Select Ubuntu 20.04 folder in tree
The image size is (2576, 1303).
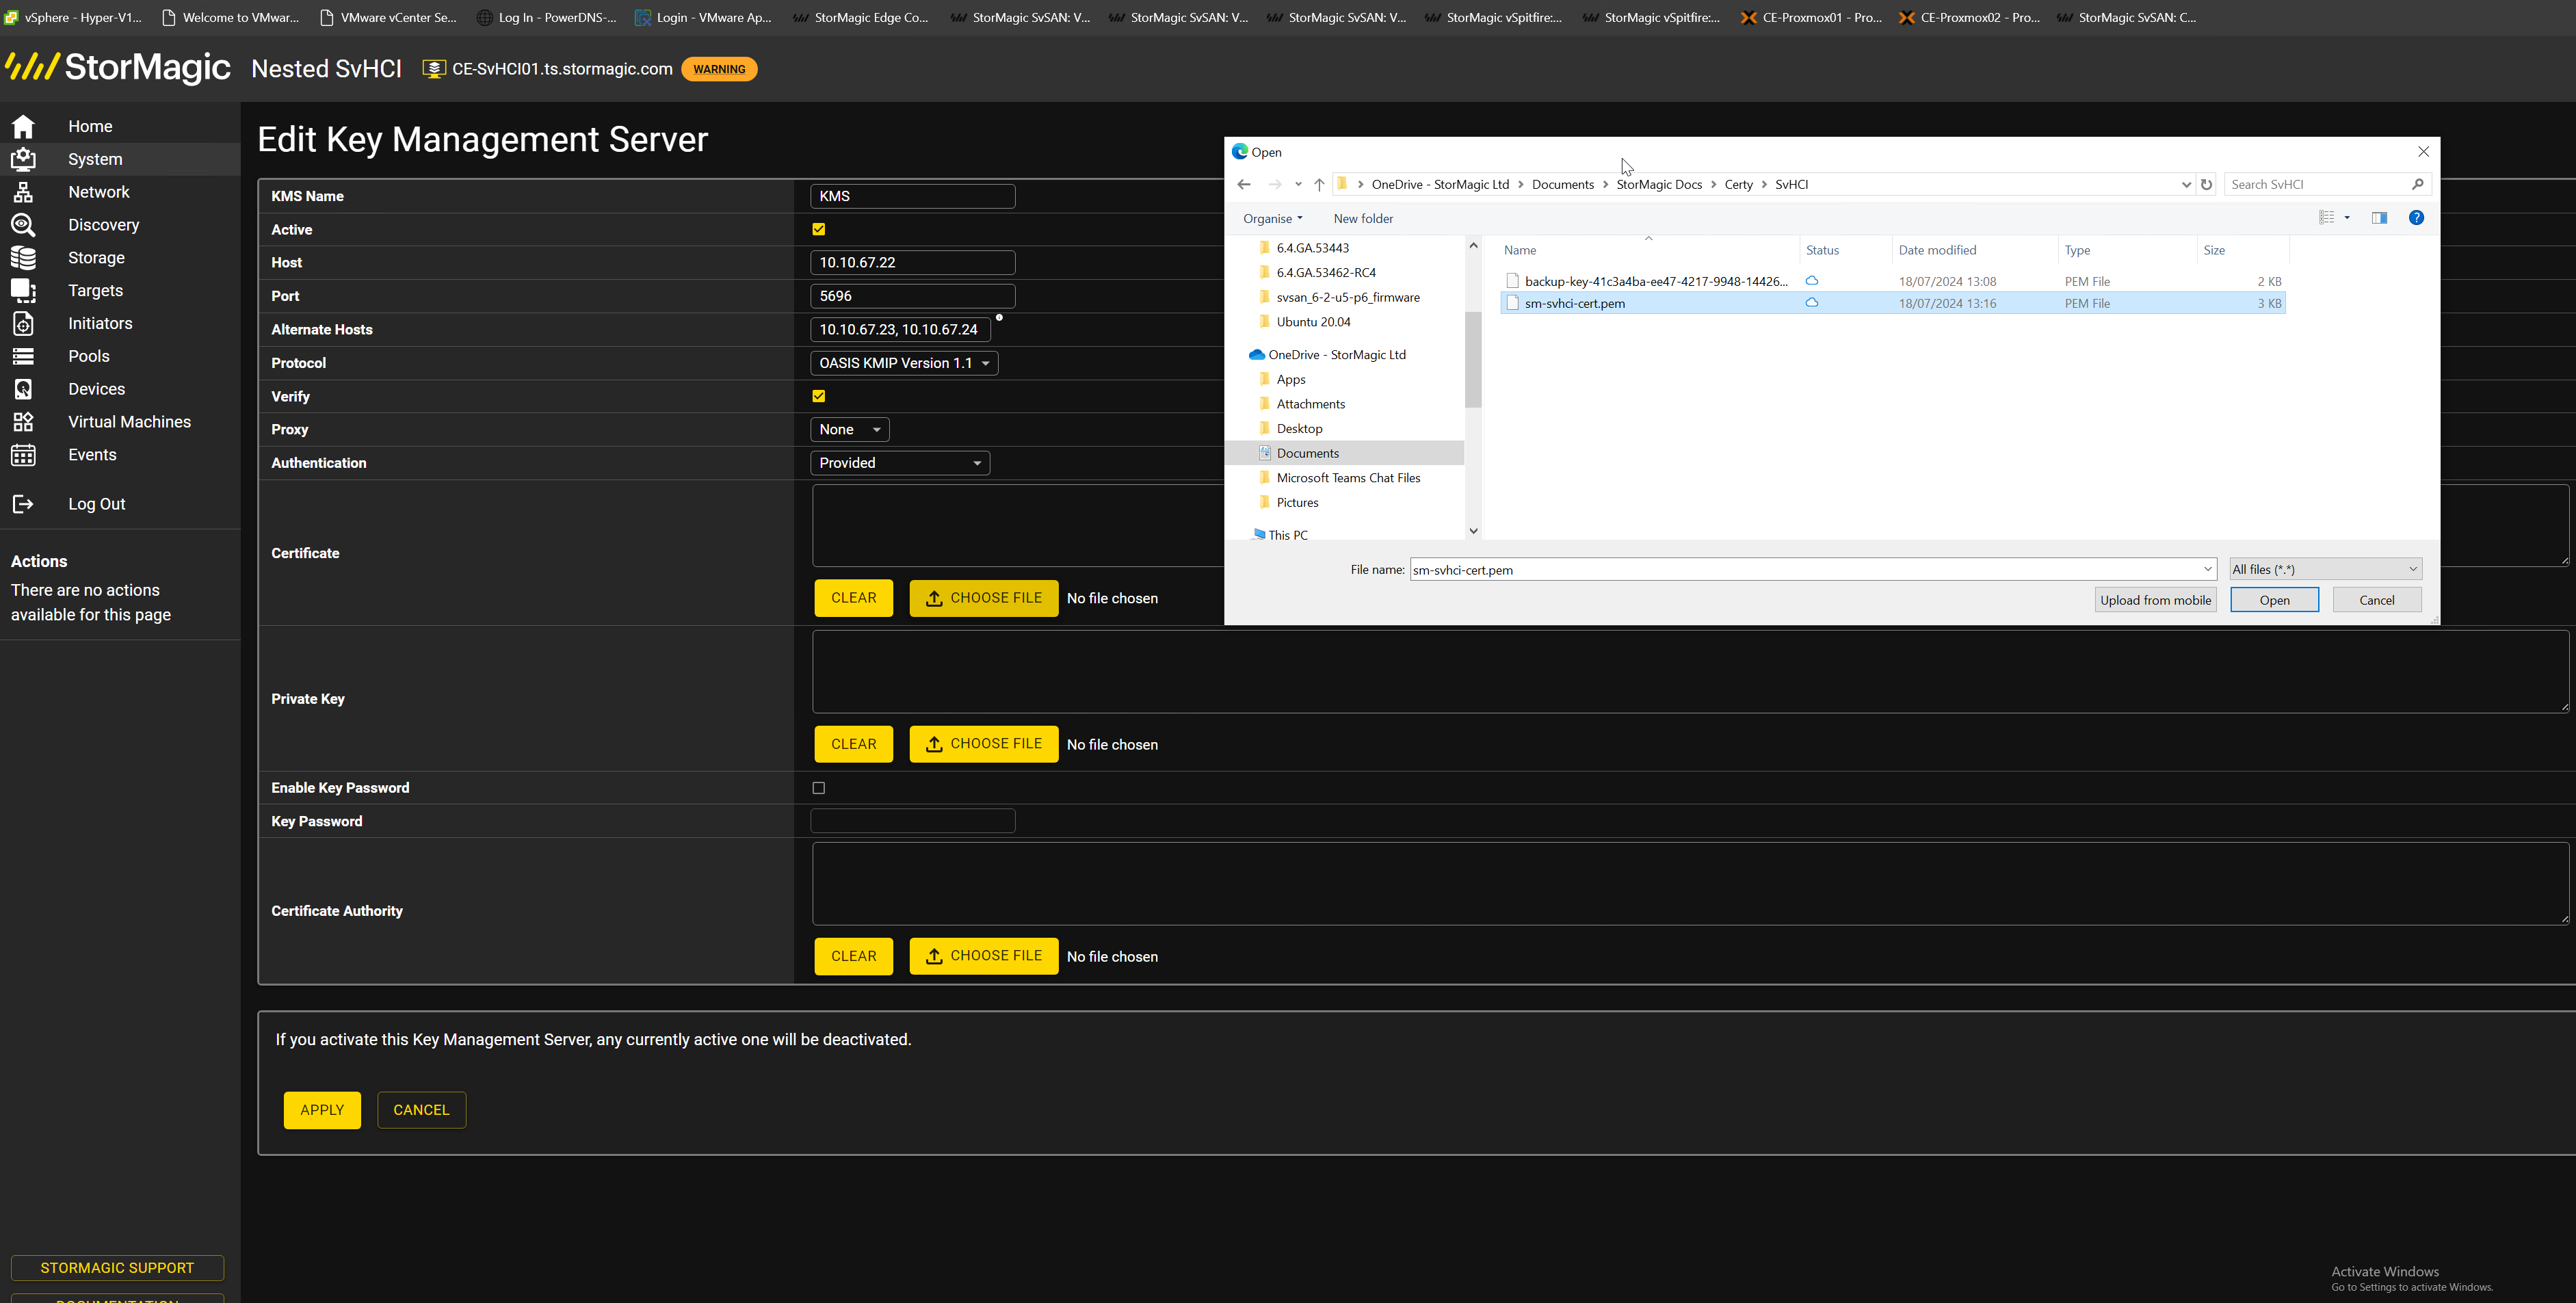coord(1313,322)
